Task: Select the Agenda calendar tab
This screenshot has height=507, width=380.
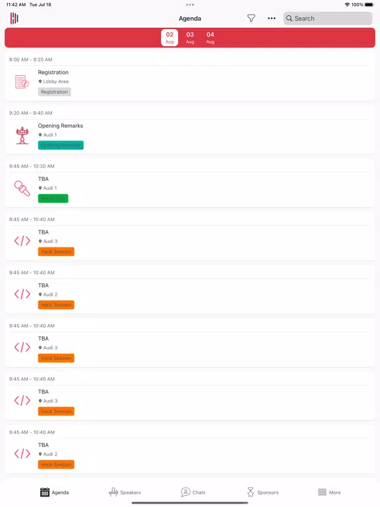Action: pos(54,492)
